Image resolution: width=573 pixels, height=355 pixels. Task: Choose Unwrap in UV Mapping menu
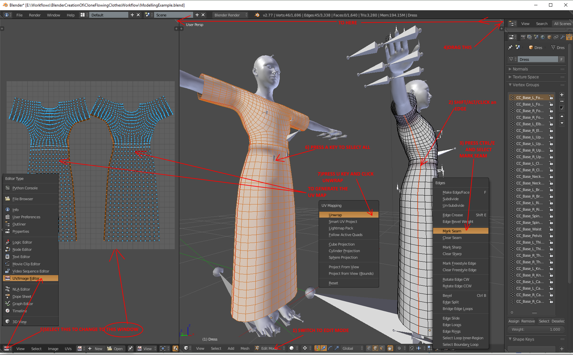tap(349, 215)
